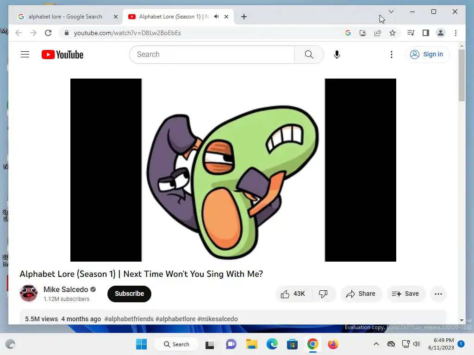Reload the YouTube page
The width and height of the screenshot is (474, 355).
(48, 33)
